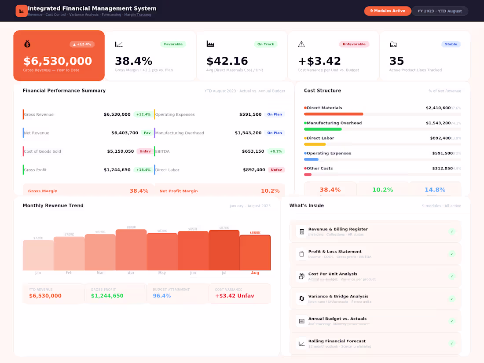Click checkmark for Profit & Loss Statement
The width and height of the screenshot is (484, 363).
click(451, 254)
